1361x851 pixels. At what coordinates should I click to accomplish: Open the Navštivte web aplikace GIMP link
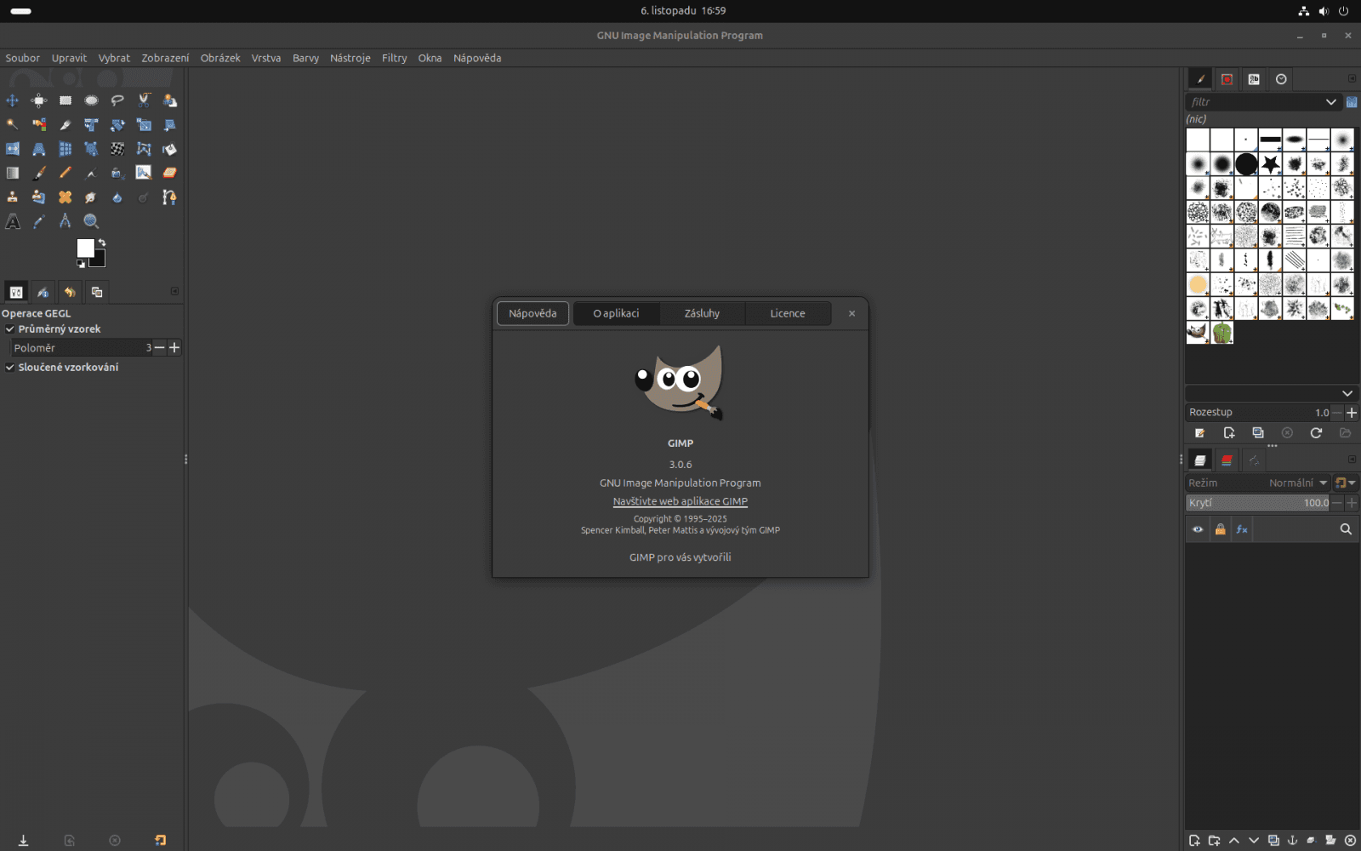[680, 501]
